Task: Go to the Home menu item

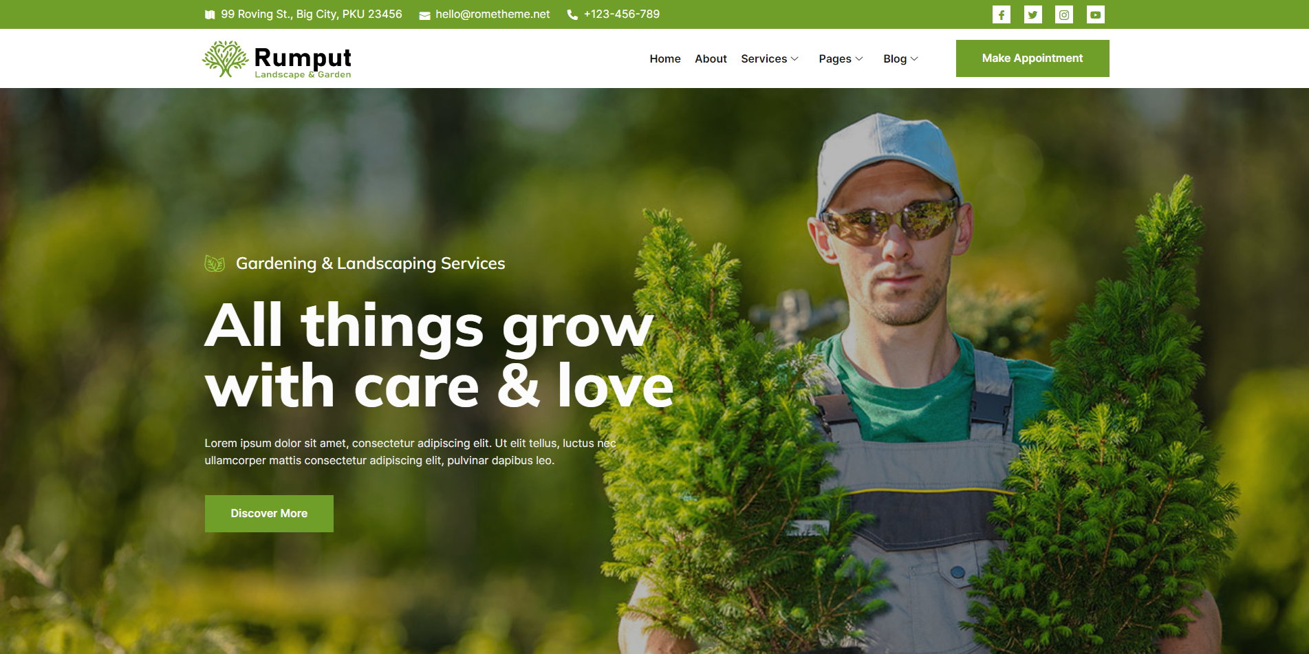Action: coord(665,59)
